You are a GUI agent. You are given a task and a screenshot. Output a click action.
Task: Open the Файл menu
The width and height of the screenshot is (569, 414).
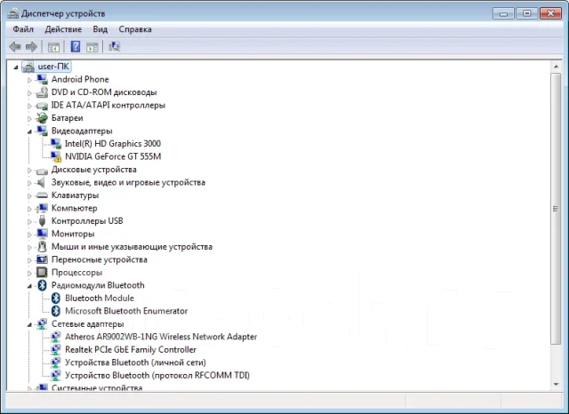[x=23, y=29]
